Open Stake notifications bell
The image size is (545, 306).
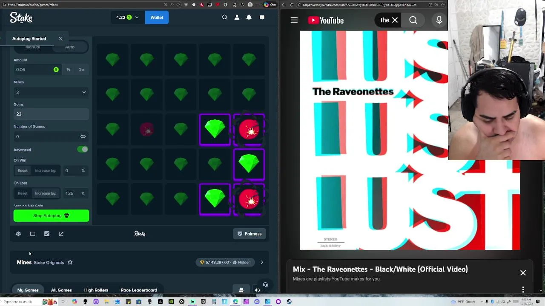tap(249, 17)
